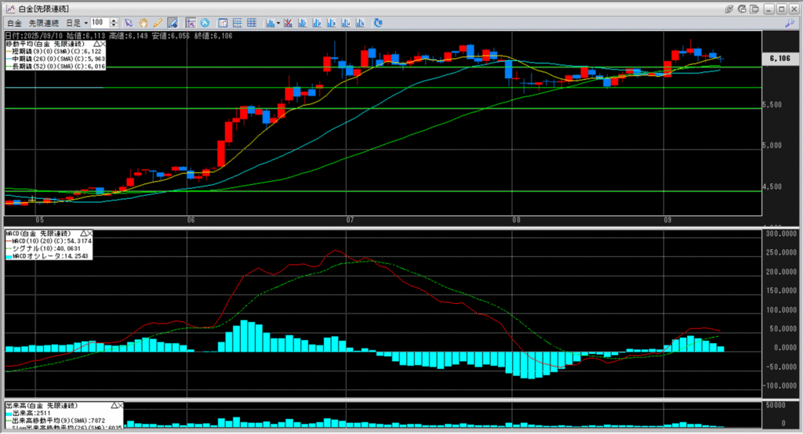Click the 先限連続 contract menu item
Viewport: 803px width, 434px height.
coord(45,24)
